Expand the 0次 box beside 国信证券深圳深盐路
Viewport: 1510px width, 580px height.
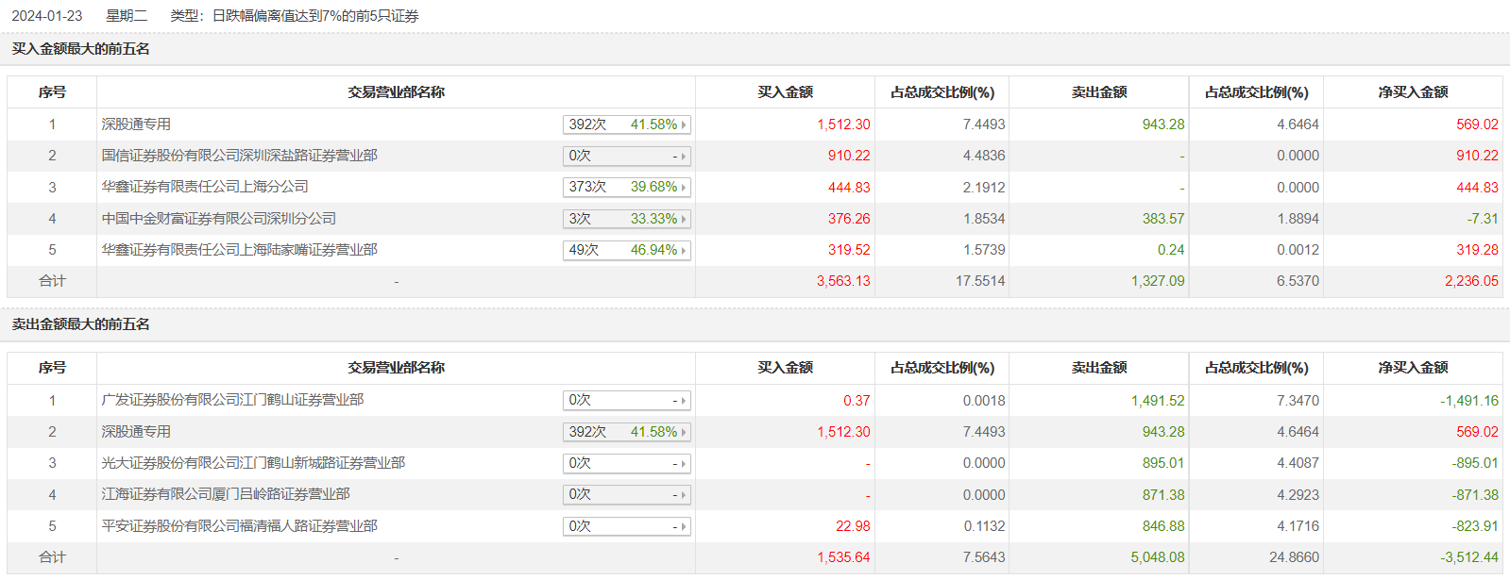pos(627,156)
